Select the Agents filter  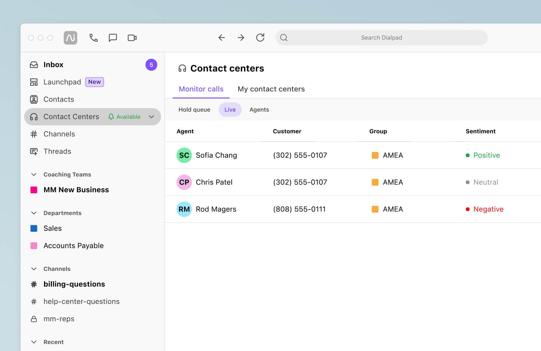point(259,110)
